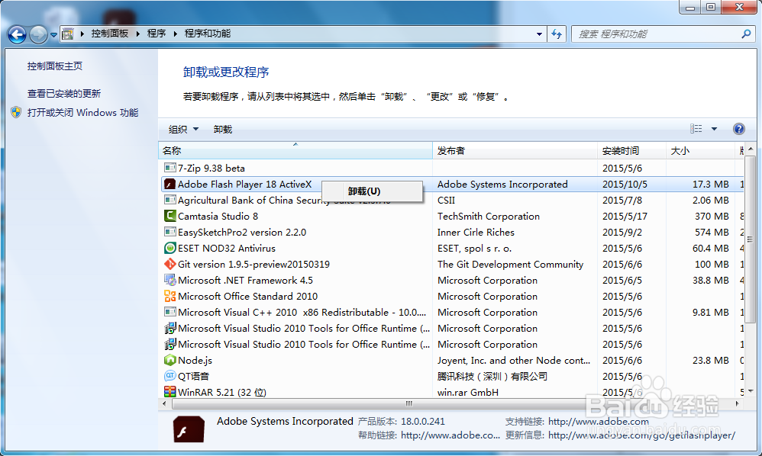762x456 pixels.
Task: Open the 组织 dropdown menu
Action: point(184,129)
